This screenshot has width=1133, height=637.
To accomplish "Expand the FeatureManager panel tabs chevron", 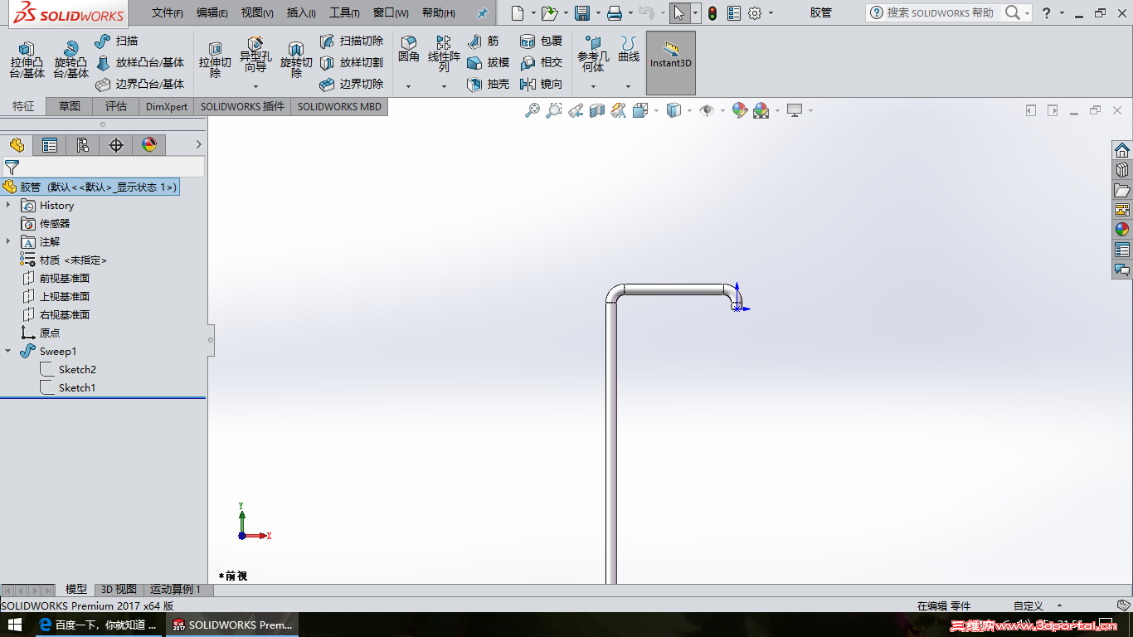I will (198, 145).
